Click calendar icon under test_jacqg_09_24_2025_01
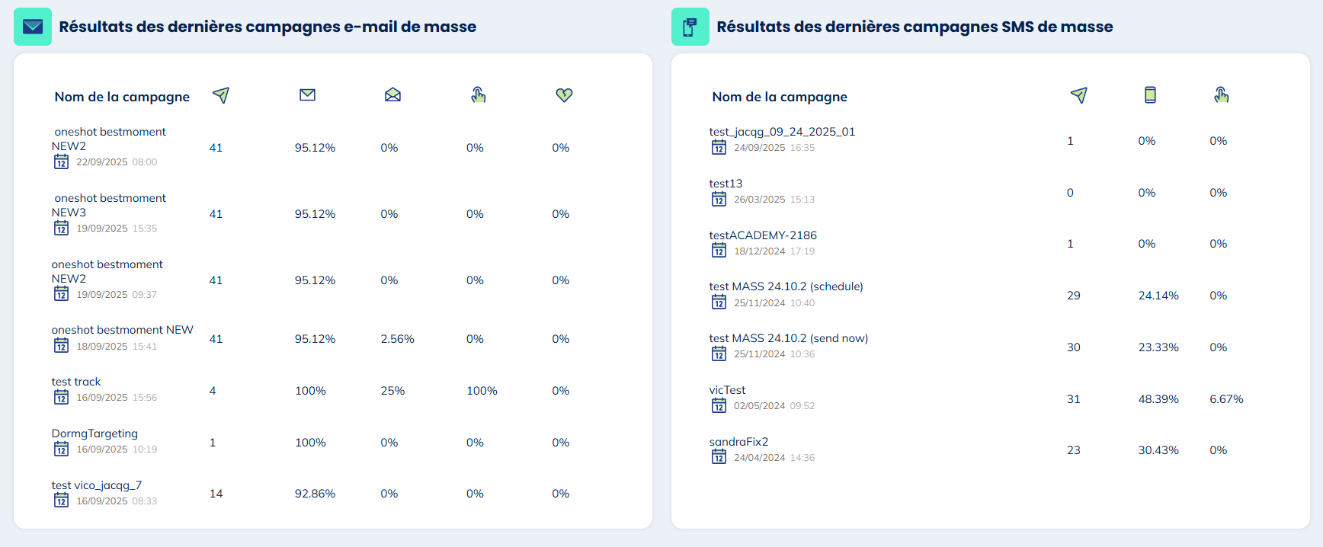 (x=719, y=148)
